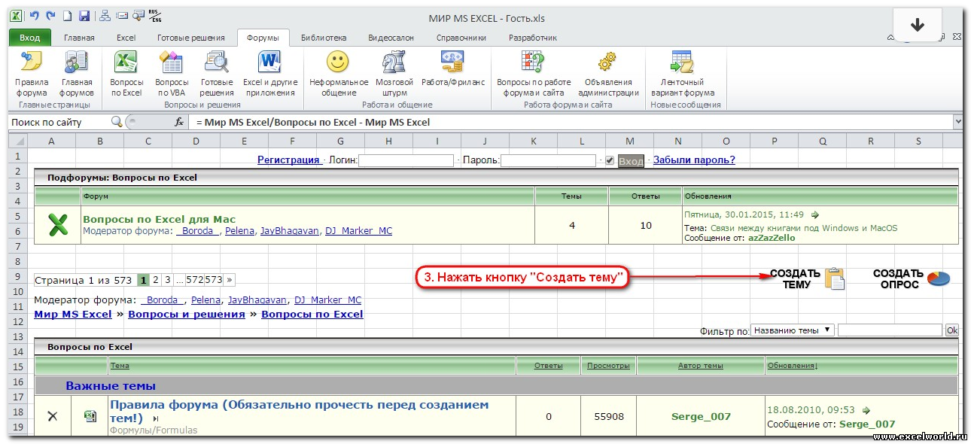Click the Логин input field
The image size is (971, 444).
[406, 160]
